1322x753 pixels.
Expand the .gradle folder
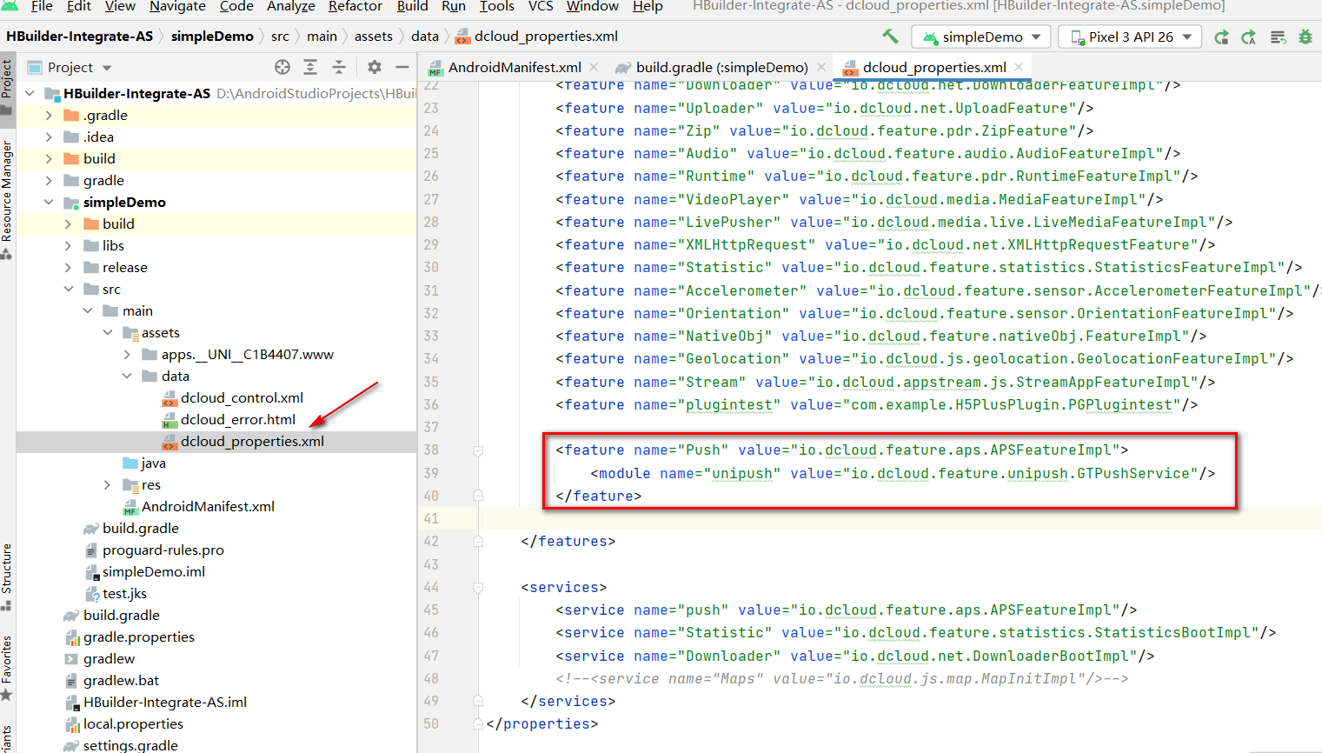click(x=49, y=115)
